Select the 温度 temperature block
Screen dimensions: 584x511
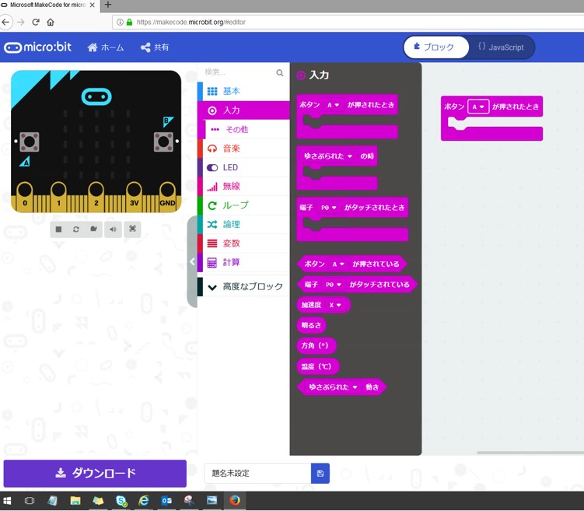pyautogui.click(x=318, y=366)
